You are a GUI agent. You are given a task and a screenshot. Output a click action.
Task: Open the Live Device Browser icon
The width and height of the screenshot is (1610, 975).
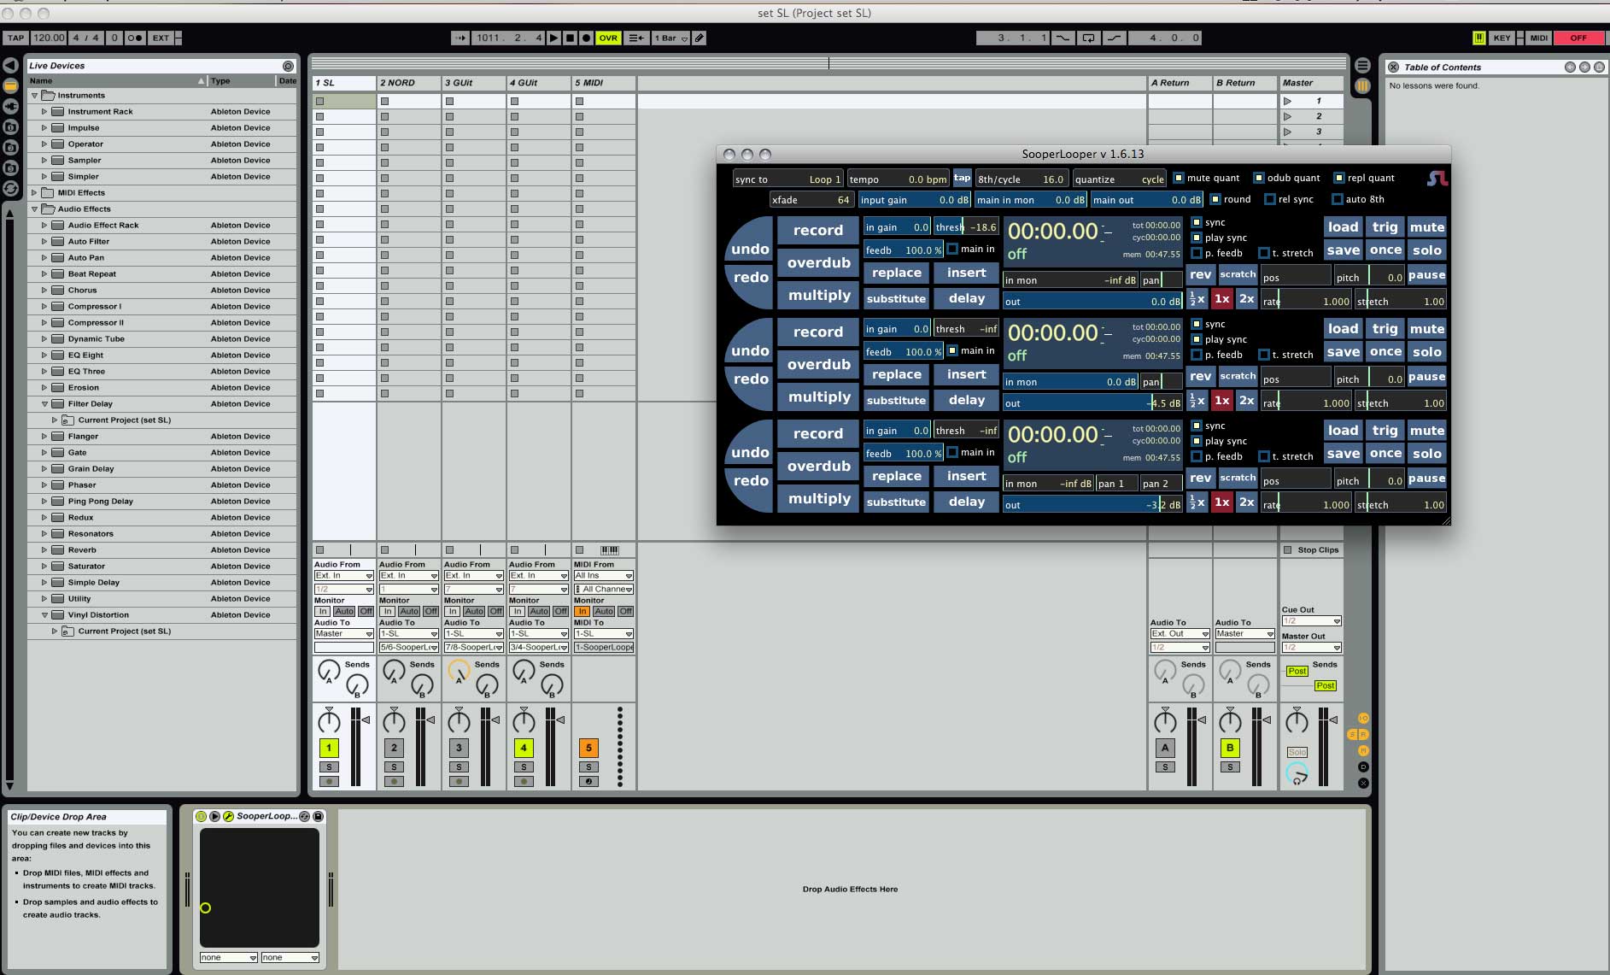coord(10,85)
